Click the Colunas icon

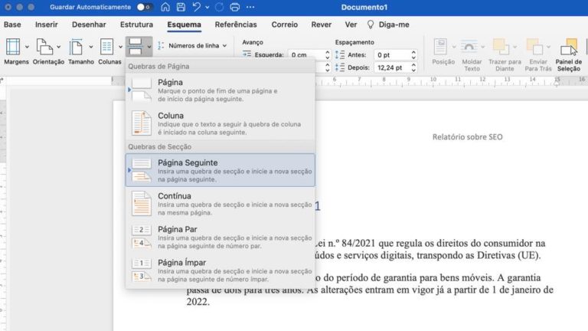tap(107, 48)
